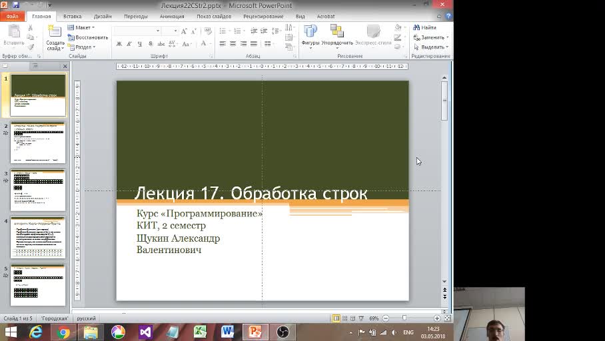Toggle strikethrough abc formatting
This screenshot has height=341, width=605.
161,44
